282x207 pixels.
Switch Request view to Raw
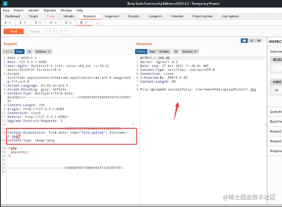click(20, 51)
